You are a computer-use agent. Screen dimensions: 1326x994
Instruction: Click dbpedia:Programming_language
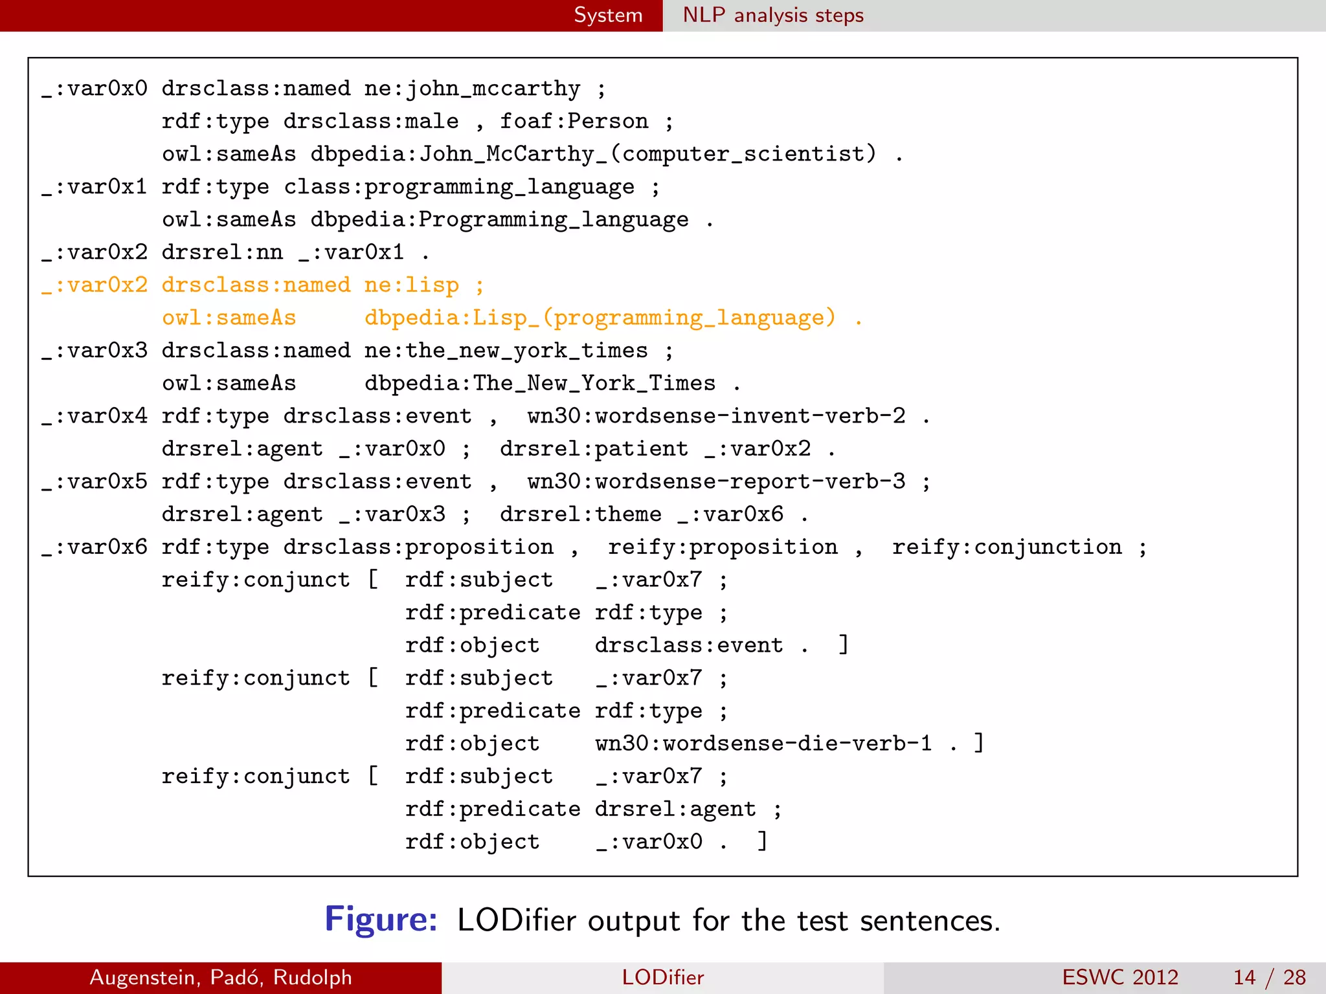click(500, 220)
